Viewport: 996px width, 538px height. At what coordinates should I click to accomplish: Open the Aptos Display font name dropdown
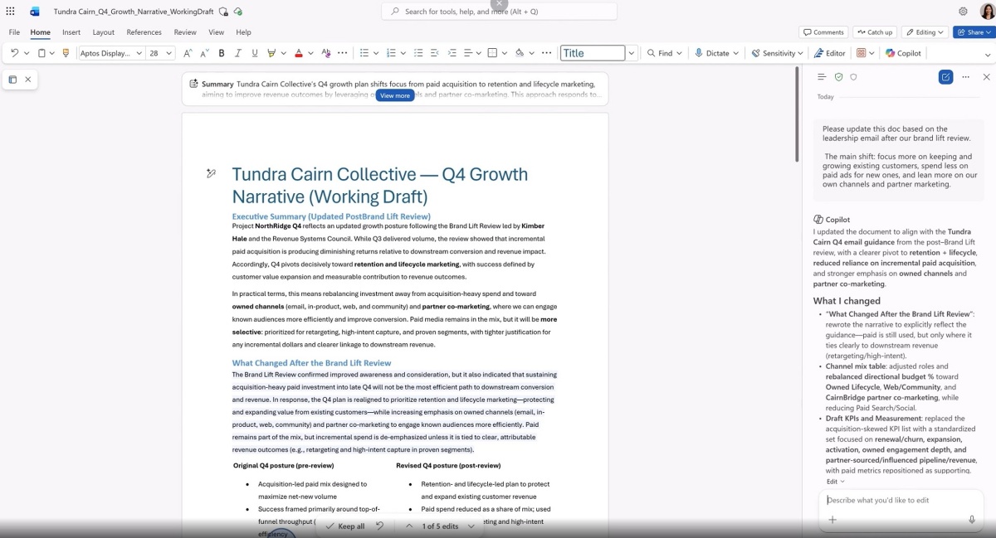pyautogui.click(x=138, y=53)
